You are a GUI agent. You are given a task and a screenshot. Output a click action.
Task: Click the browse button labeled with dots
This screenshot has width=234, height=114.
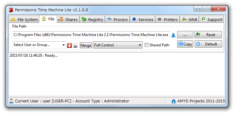click(x=185, y=35)
